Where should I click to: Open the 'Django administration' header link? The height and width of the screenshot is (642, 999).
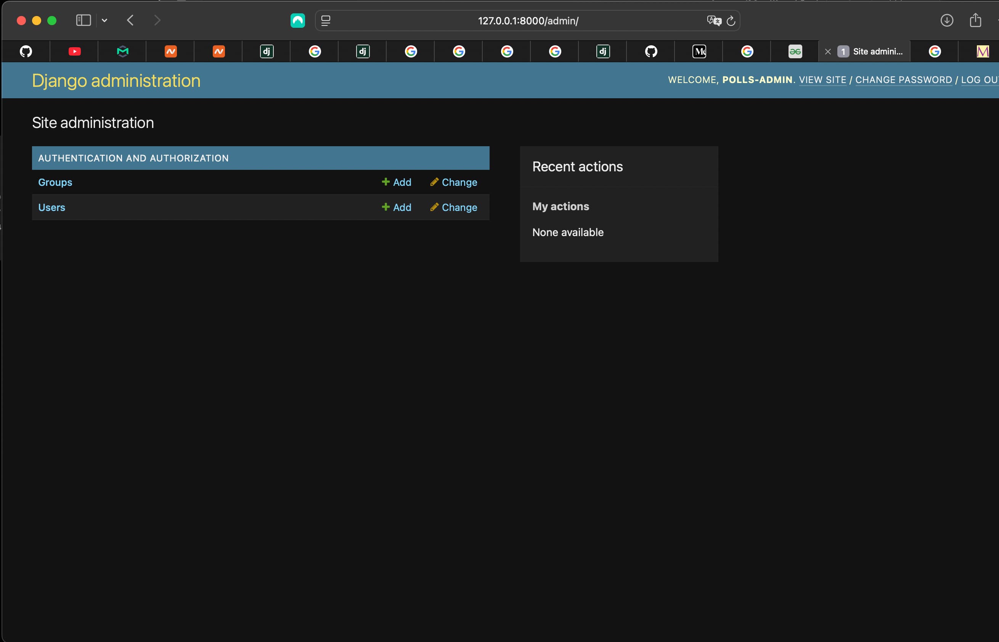point(116,80)
